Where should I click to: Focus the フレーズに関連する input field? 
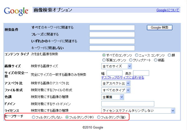click(x=112, y=34)
